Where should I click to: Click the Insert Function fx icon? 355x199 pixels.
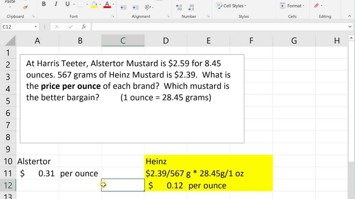(84, 27)
